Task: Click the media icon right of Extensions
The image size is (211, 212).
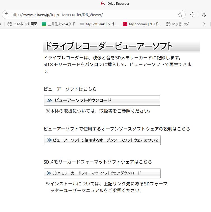Action: (204, 15)
